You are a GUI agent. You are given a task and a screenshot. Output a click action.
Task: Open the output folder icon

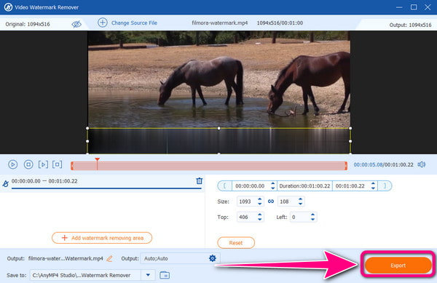165,275
